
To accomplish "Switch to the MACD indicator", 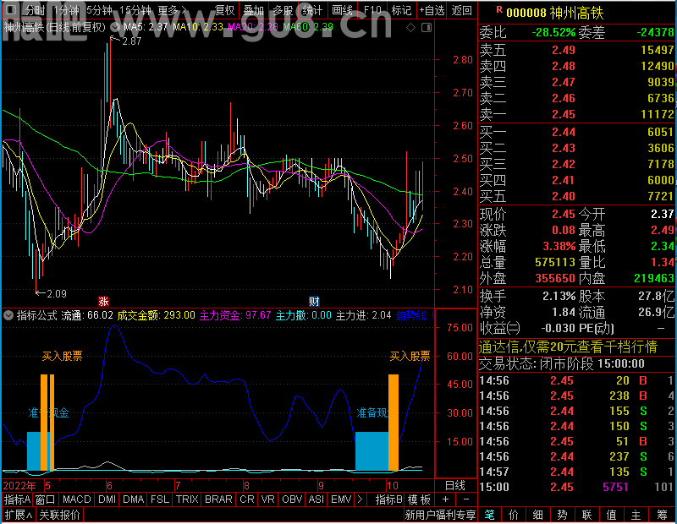I will tap(77, 499).
